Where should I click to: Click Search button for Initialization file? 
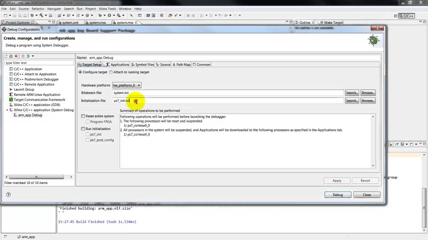pyautogui.click(x=352, y=101)
